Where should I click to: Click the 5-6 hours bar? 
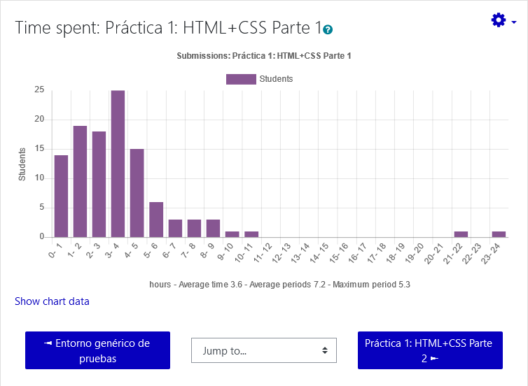tap(156, 220)
